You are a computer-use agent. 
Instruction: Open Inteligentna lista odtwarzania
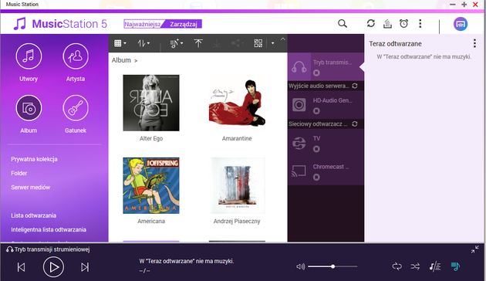tap(49, 229)
